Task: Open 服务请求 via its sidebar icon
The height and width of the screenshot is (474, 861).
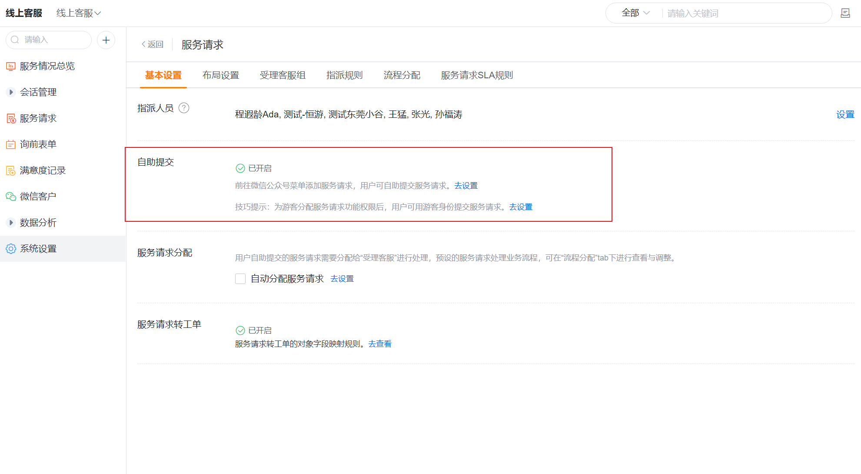Action: 10,118
